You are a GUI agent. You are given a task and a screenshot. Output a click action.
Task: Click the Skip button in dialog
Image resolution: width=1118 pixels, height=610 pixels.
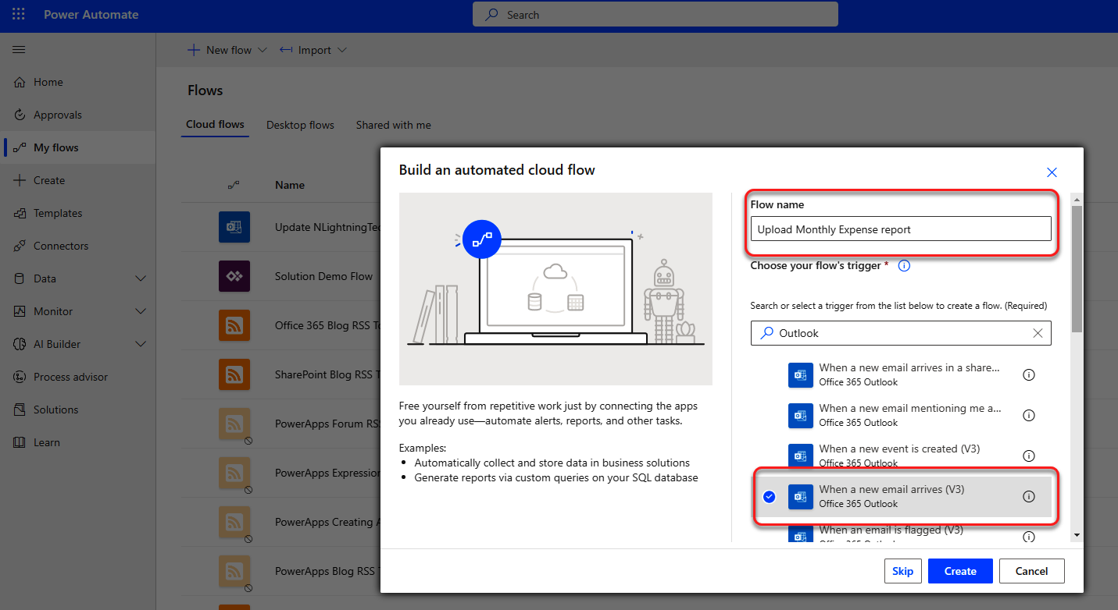click(903, 571)
